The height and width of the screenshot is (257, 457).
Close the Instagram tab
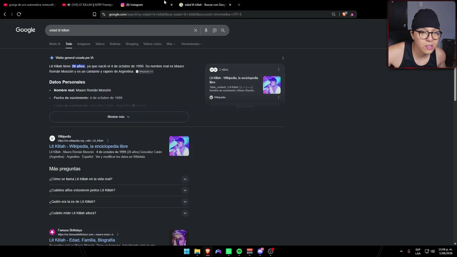[x=171, y=5]
